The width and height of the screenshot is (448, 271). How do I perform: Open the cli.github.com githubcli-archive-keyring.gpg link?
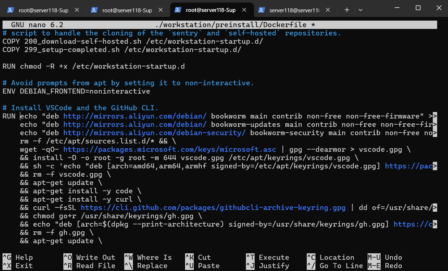coord(213,208)
